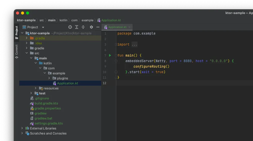Image resolution: width=253 pixels, height=141 pixels.
Task: Click the Collapse All icon in Project toolbar
Action: click(83, 27)
